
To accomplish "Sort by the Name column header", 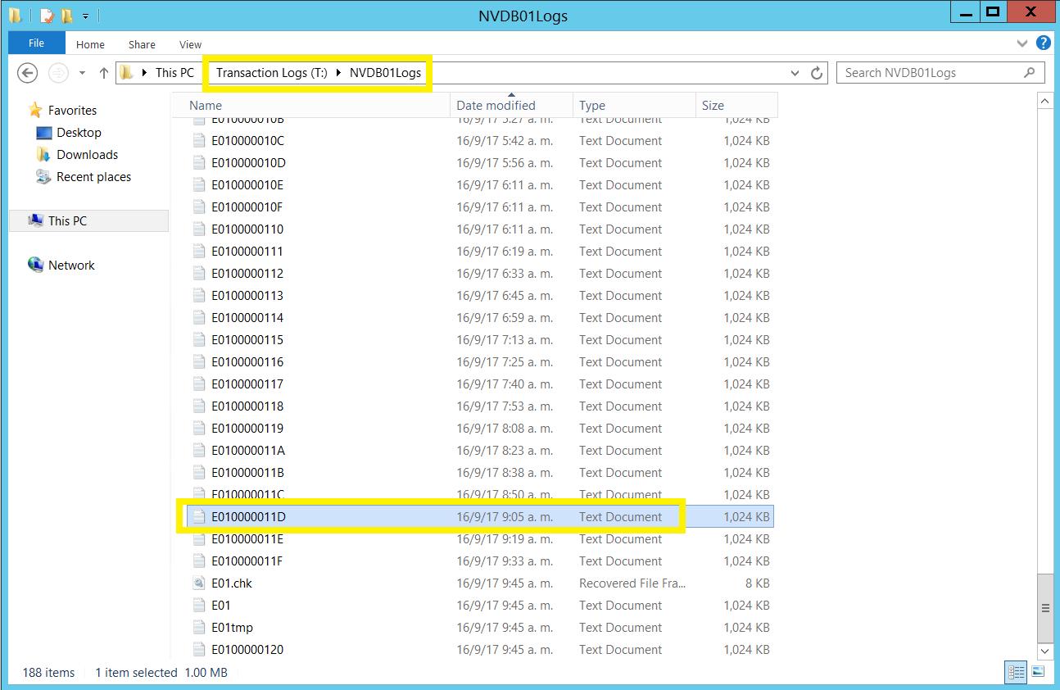I will (x=311, y=106).
